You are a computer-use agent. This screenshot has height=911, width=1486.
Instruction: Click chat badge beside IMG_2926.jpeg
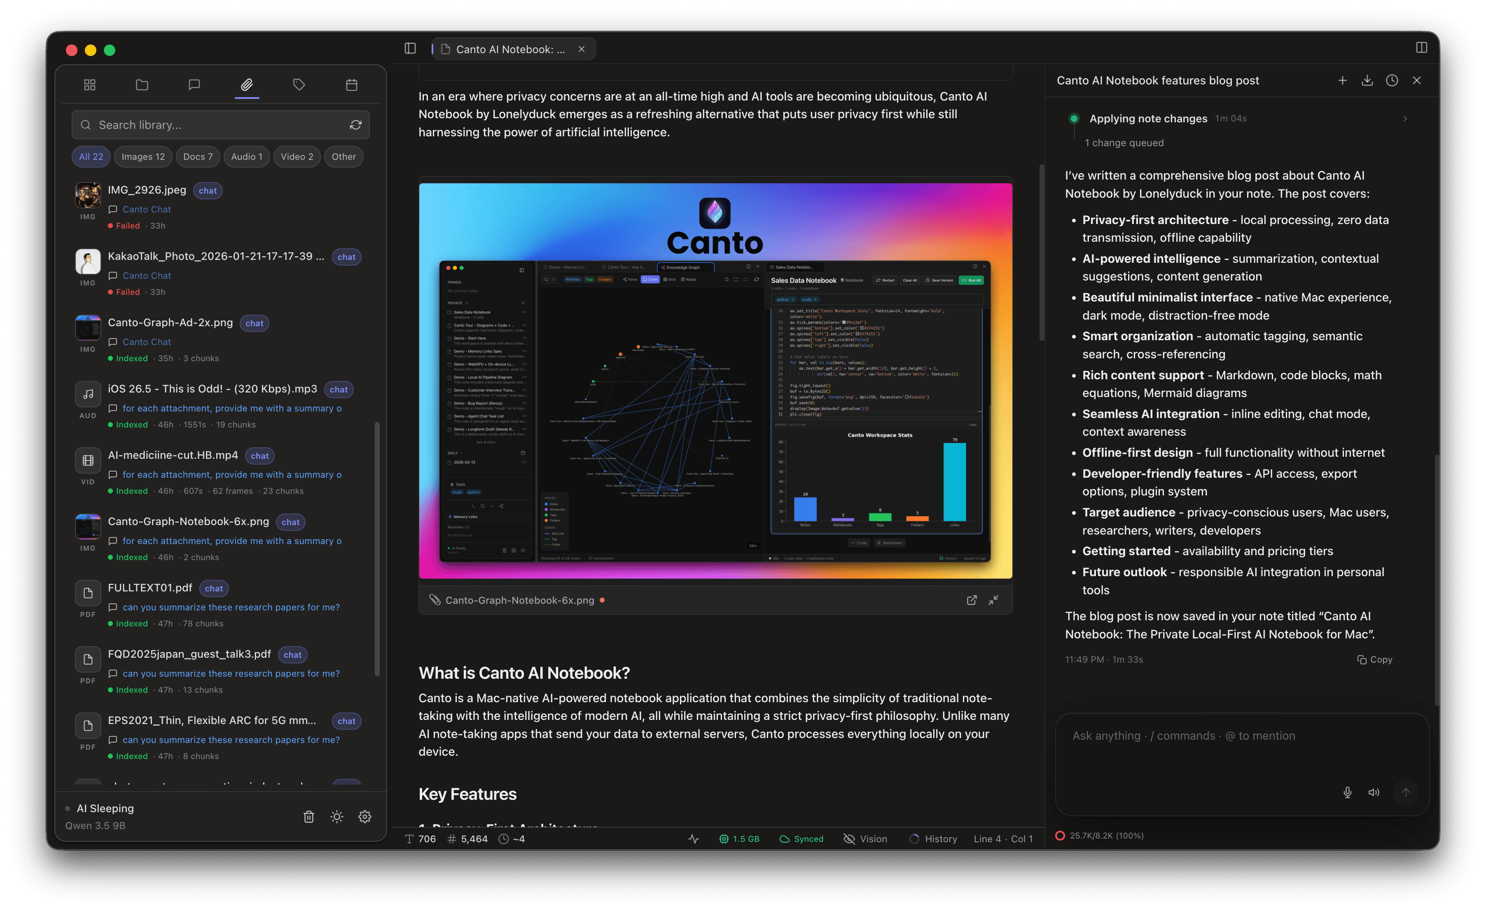point(208,191)
